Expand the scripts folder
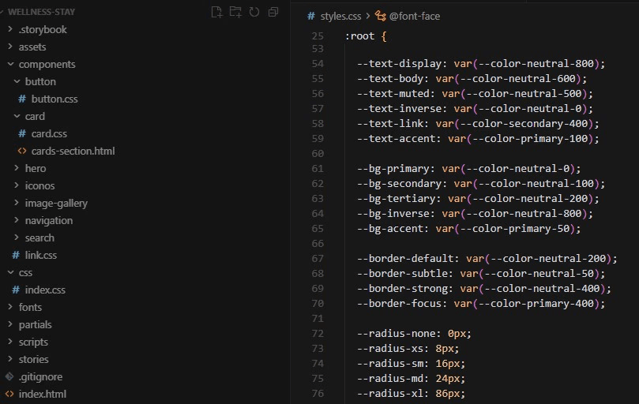Screen dimensions: 639x404 click(10, 342)
